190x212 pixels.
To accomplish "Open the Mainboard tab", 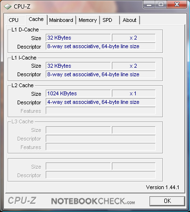I will pyautogui.click(x=61, y=20).
